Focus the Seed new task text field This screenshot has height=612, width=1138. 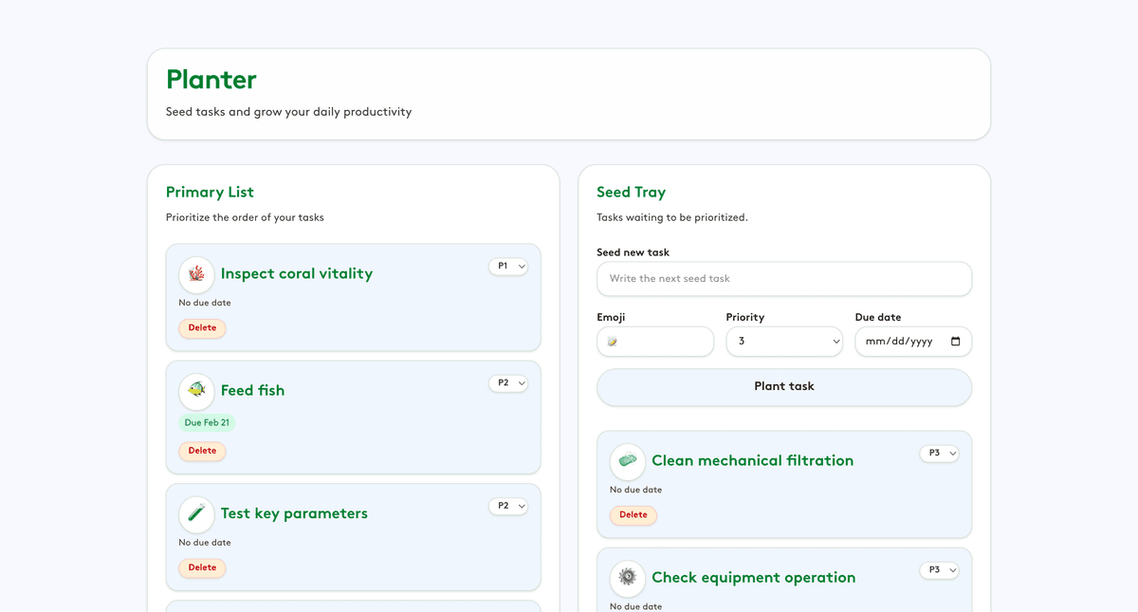click(783, 279)
